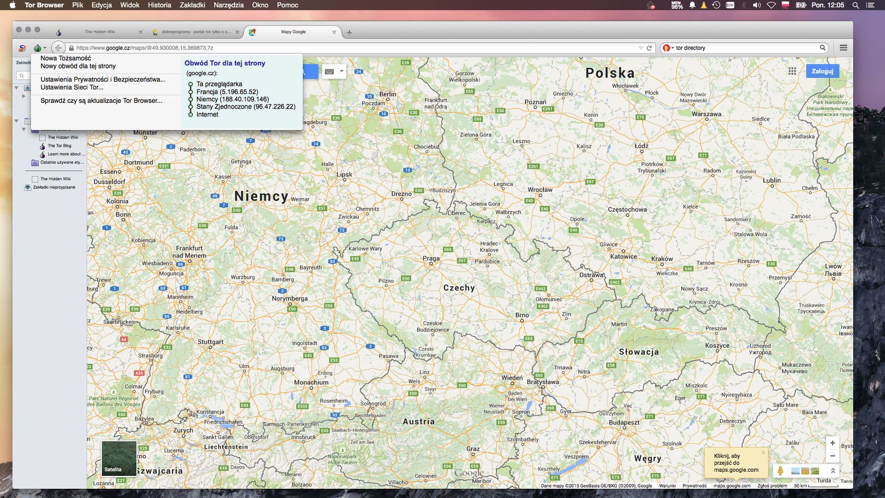Screen dimensions: 885x498
Task: Expand the photo explorer double chevron
Action: pyautogui.click(x=833, y=471)
